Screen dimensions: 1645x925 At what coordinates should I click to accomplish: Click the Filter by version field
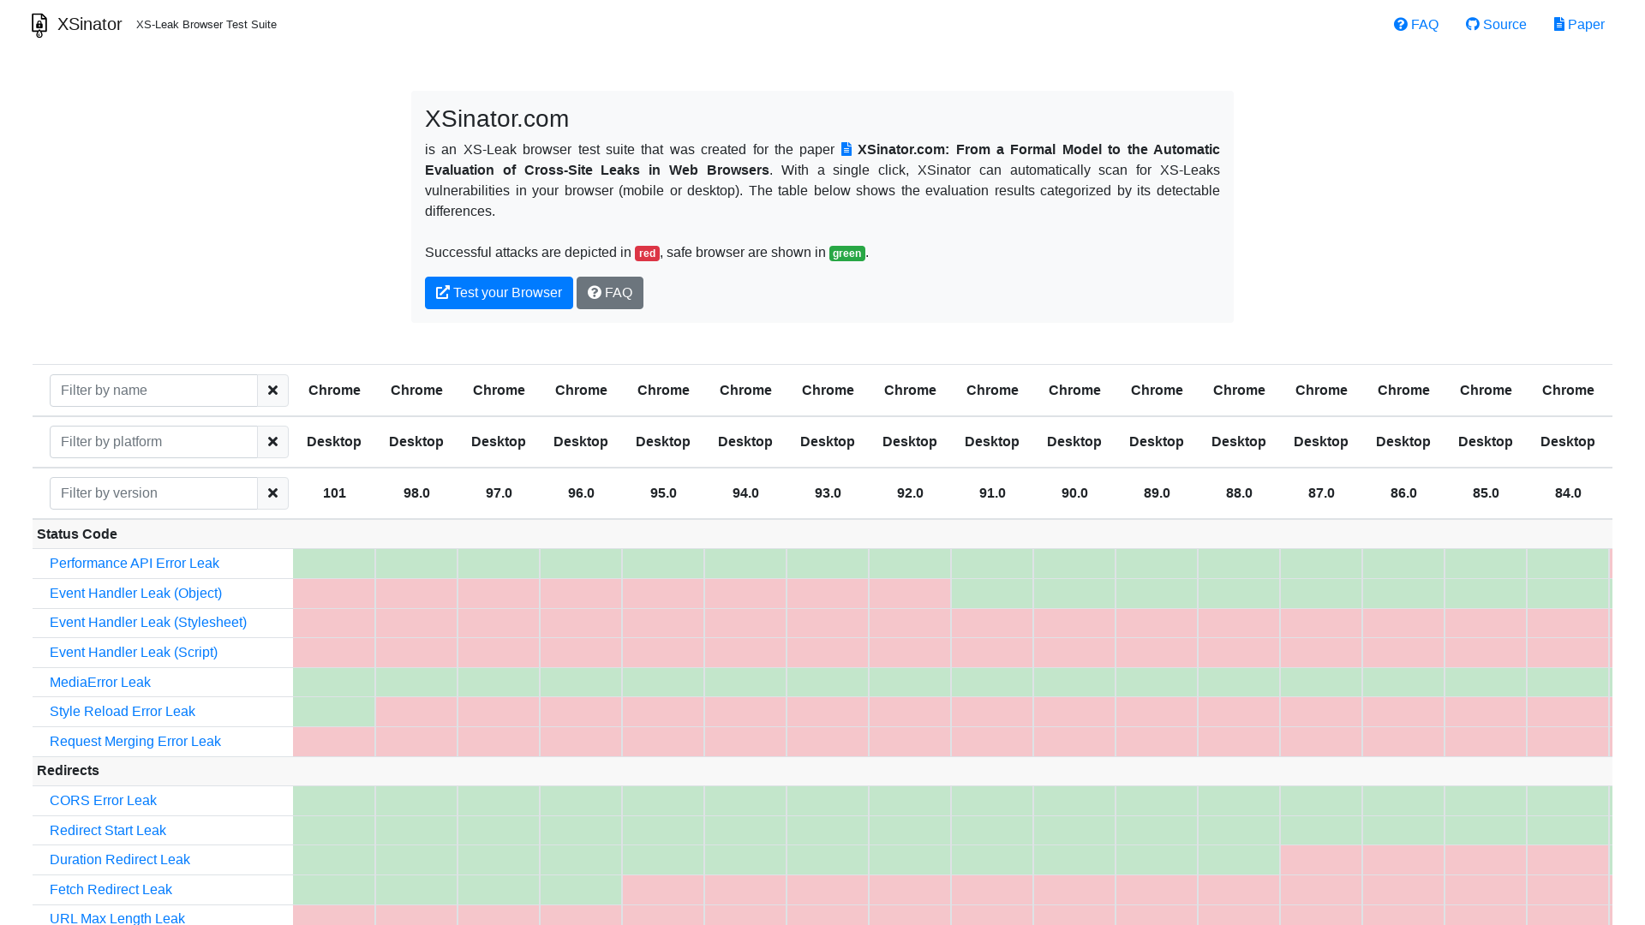pos(153,493)
